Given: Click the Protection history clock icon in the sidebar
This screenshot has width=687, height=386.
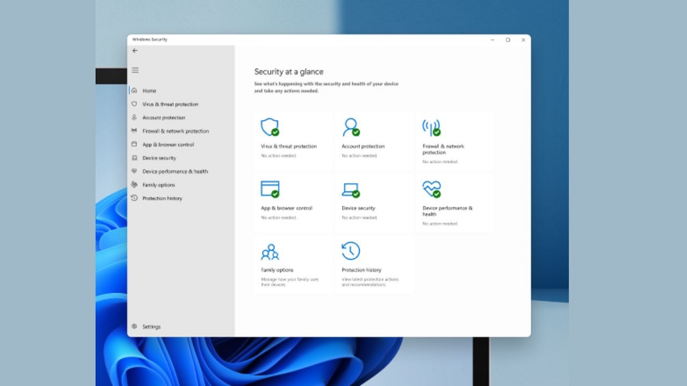Looking at the screenshot, I should tap(134, 198).
